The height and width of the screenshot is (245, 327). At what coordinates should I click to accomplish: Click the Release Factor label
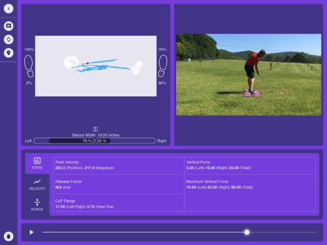tap(68, 182)
